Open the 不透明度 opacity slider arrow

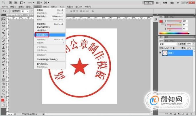pyautogui.click(x=193, y=44)
